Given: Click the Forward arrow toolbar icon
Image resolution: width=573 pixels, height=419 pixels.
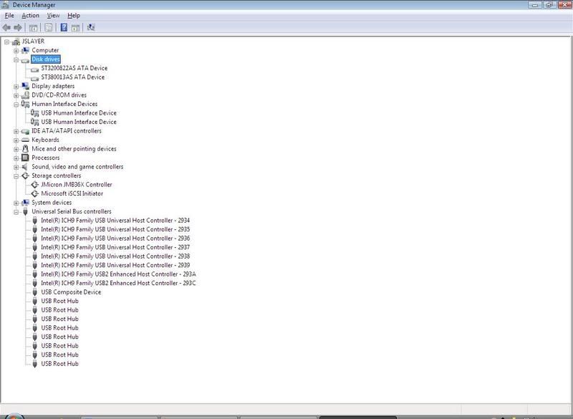Looking at the screenshot, I should tap(17, 27).
